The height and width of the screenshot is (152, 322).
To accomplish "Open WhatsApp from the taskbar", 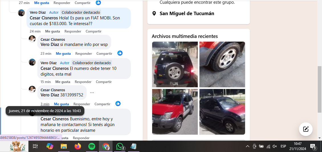I will click(x=120, y=146).
